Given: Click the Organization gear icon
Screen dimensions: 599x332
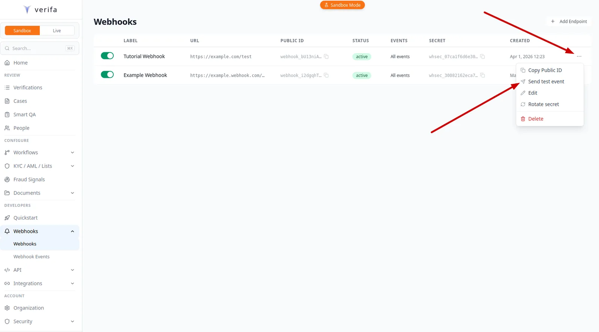Looking at the screenshot, I should coord(7,308).
